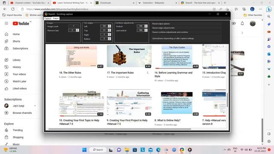
Task: Open File Explorer from taskbar
Action: click(x=127, y=150)
